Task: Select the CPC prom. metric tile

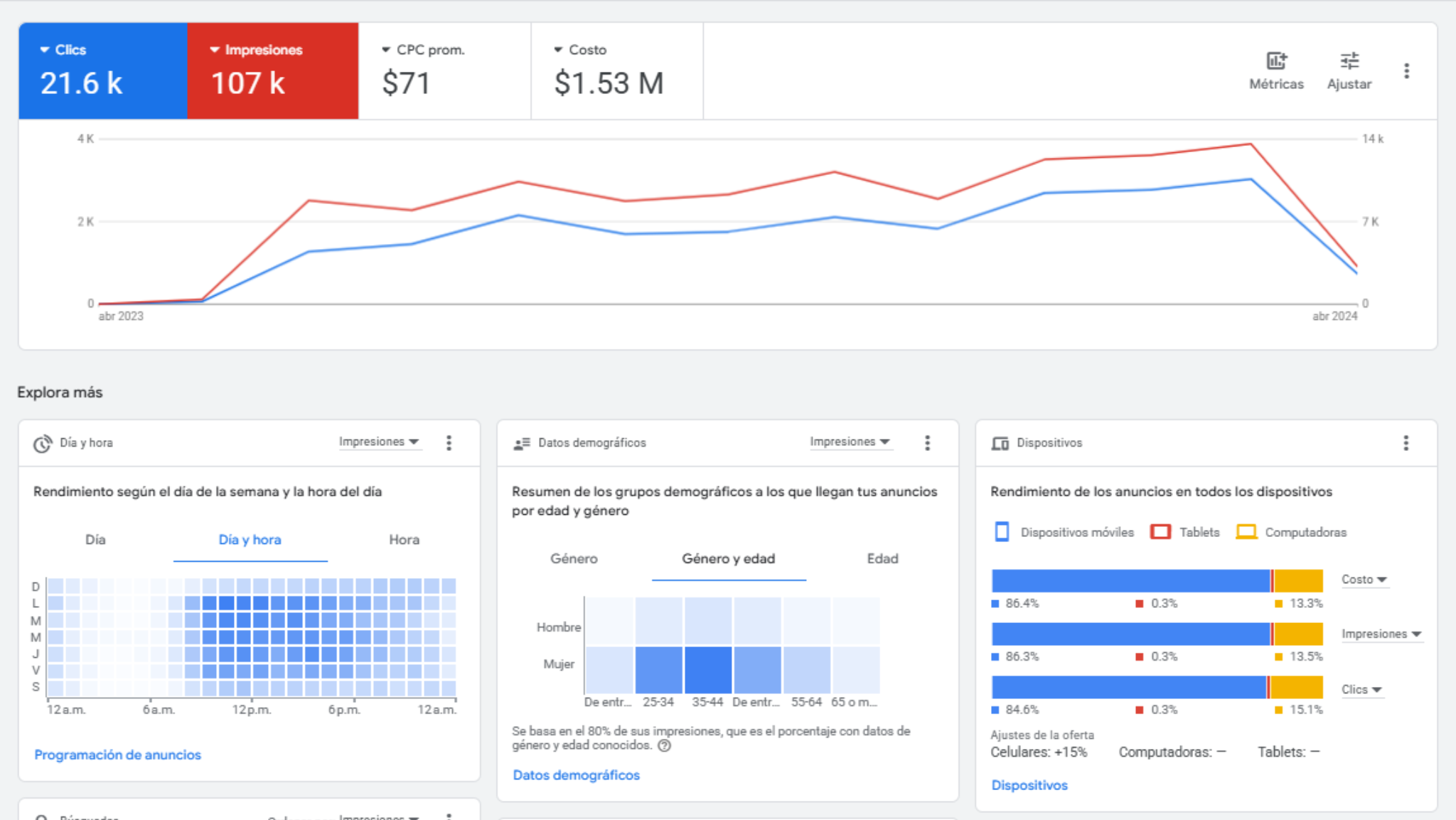Action: point(444,70)
